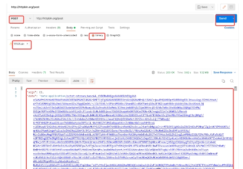Switch to Visualize response view
The width and height of the screenshot is (243, 169).
pyautogui.click(x=60, y=81)
